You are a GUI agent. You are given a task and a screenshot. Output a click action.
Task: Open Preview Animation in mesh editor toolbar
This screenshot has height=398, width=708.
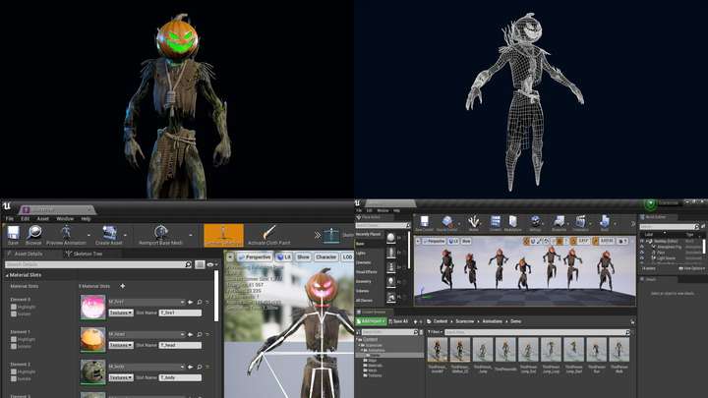66,235
